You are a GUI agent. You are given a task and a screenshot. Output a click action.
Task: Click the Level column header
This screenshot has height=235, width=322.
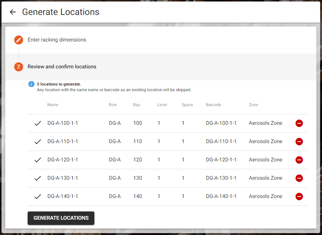[x=162, y=105]
